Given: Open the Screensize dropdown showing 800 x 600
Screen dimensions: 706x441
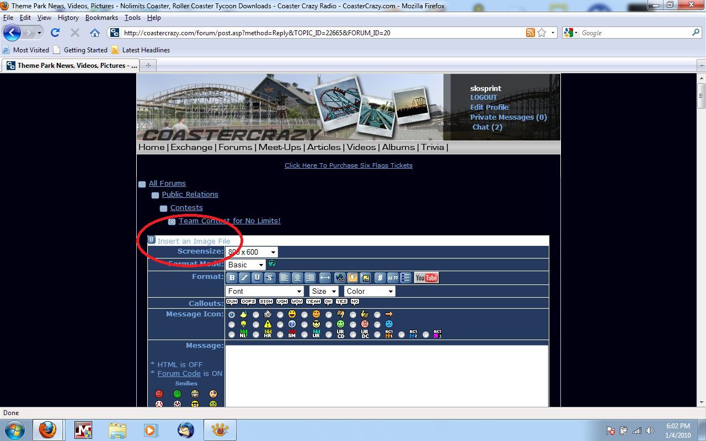Looking at the screenshot, I should click(x=252, y=252).
